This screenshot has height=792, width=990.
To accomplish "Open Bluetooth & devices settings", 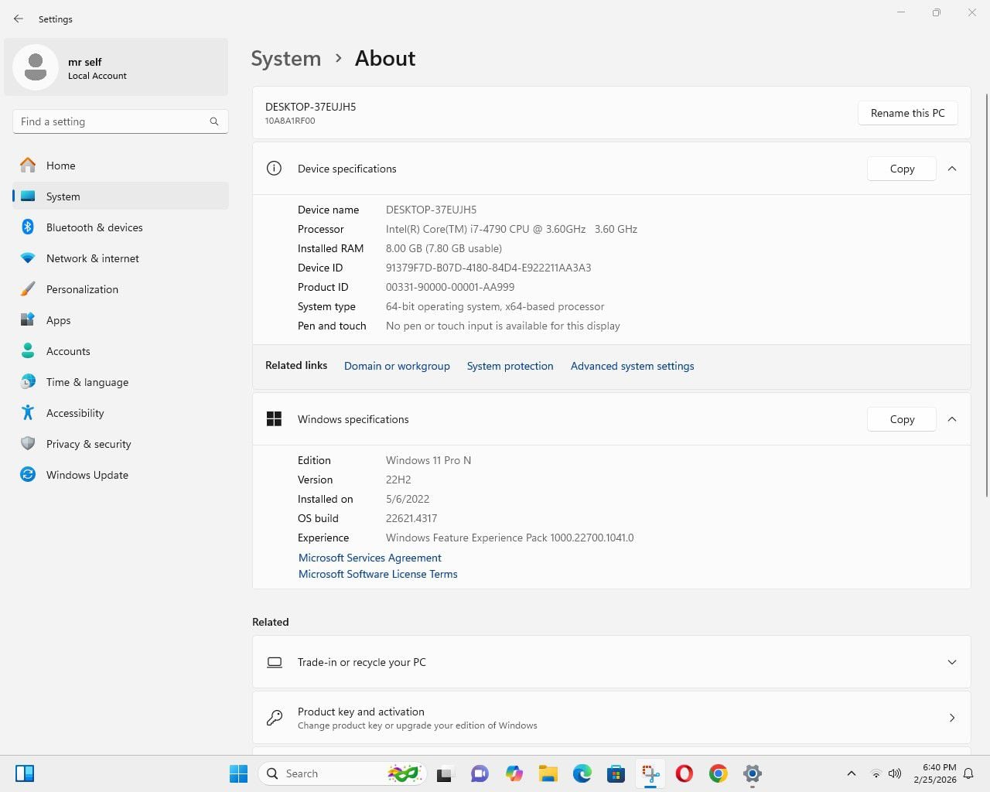I will [121, 227].
